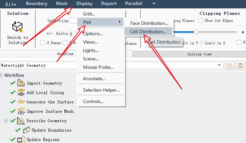Click the Update Regions icon
246x143 pixels.
pos(21,139)
